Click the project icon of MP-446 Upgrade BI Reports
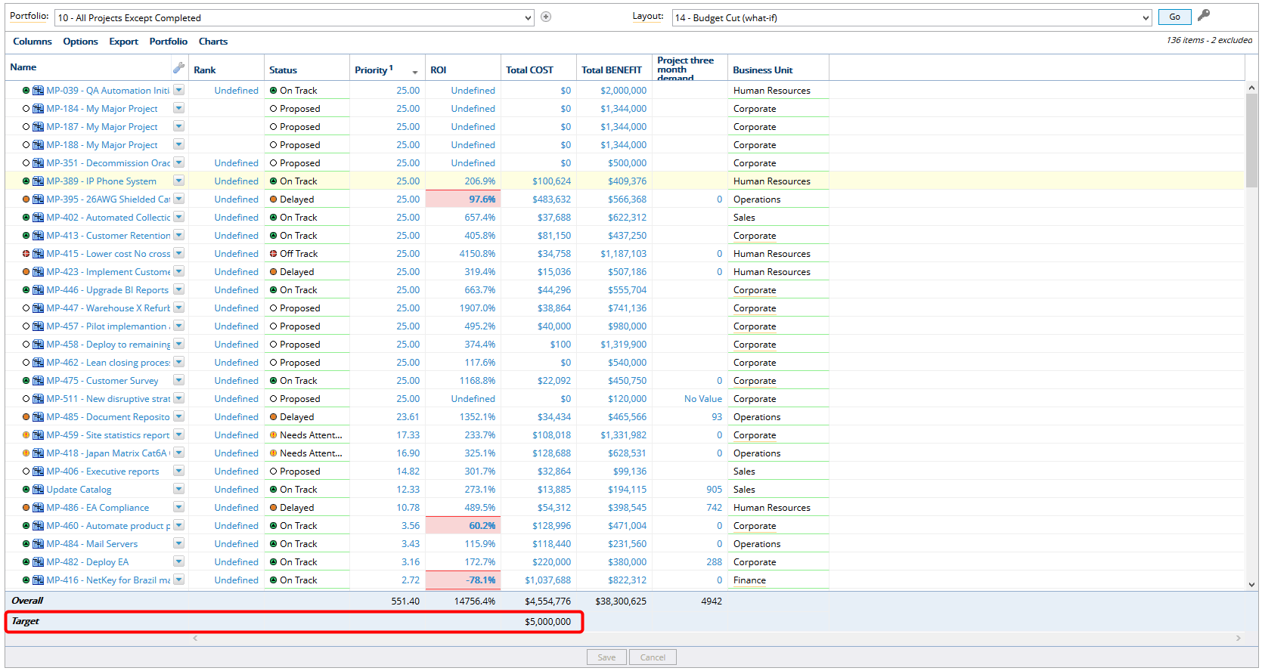1262x671 pixels. tap(38, 290)
